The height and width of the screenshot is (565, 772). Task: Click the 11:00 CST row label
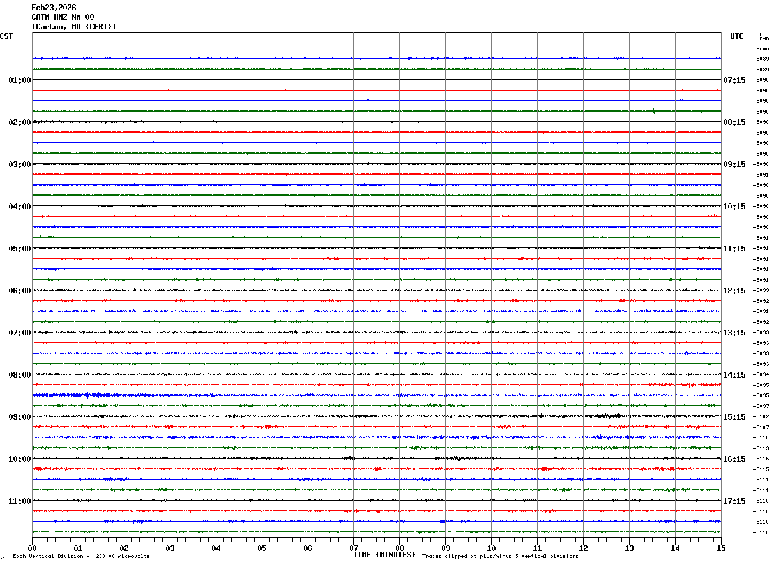19,501
